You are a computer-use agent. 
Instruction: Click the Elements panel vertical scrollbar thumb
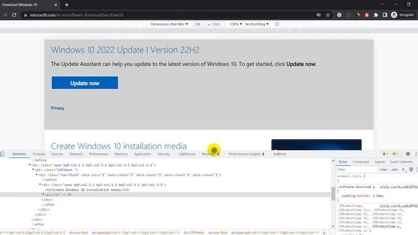(333, 193)
